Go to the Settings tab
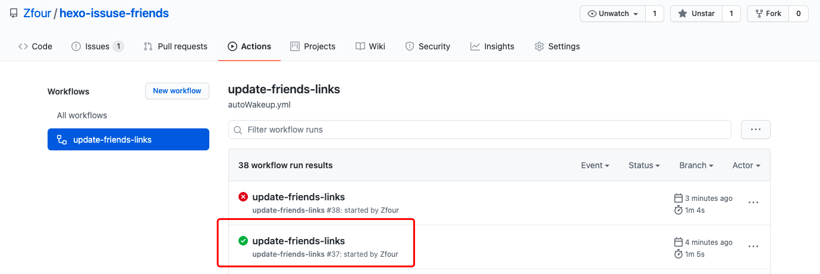This screenshot has height=274, width=820. 557,46
